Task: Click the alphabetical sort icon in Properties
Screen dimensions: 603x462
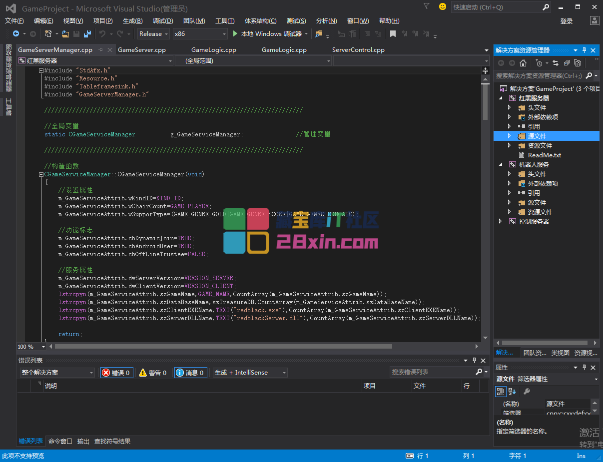Action: tap(512, 392)
